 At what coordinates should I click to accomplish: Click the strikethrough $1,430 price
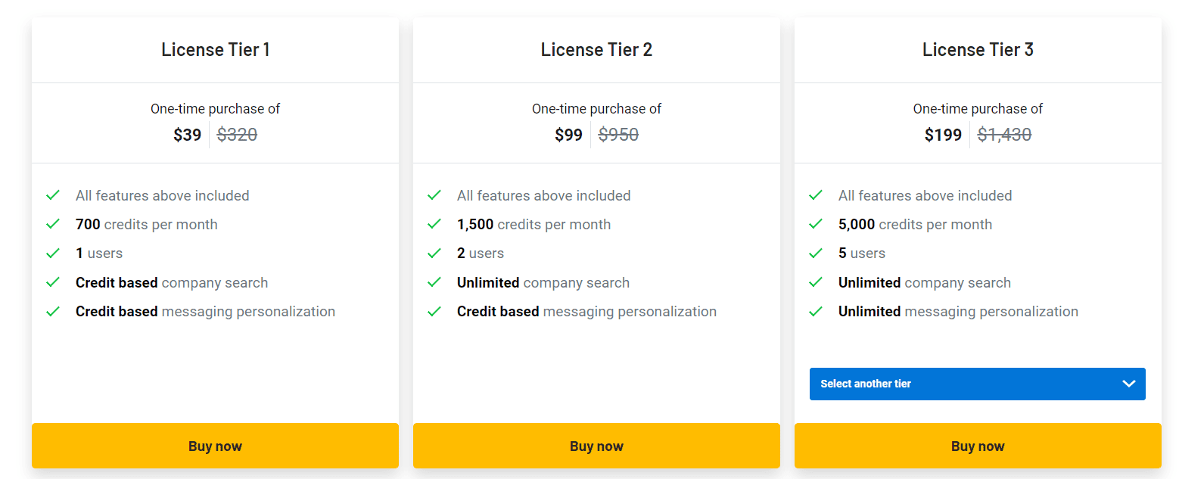coord(1004,134)
